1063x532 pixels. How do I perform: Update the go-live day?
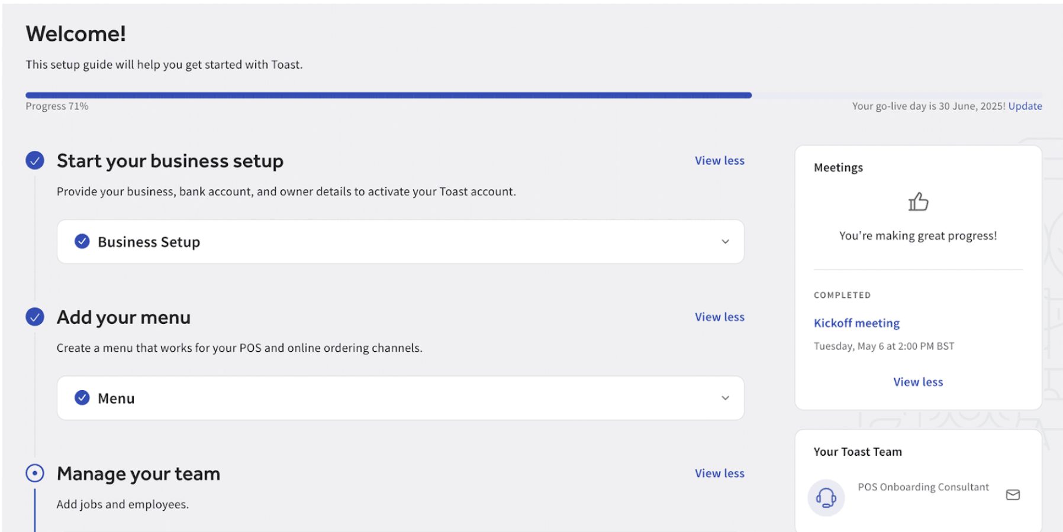click(1025, 106)
